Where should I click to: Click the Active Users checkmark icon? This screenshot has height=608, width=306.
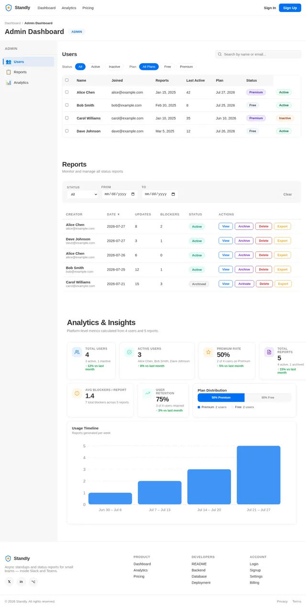click(129, 352)
